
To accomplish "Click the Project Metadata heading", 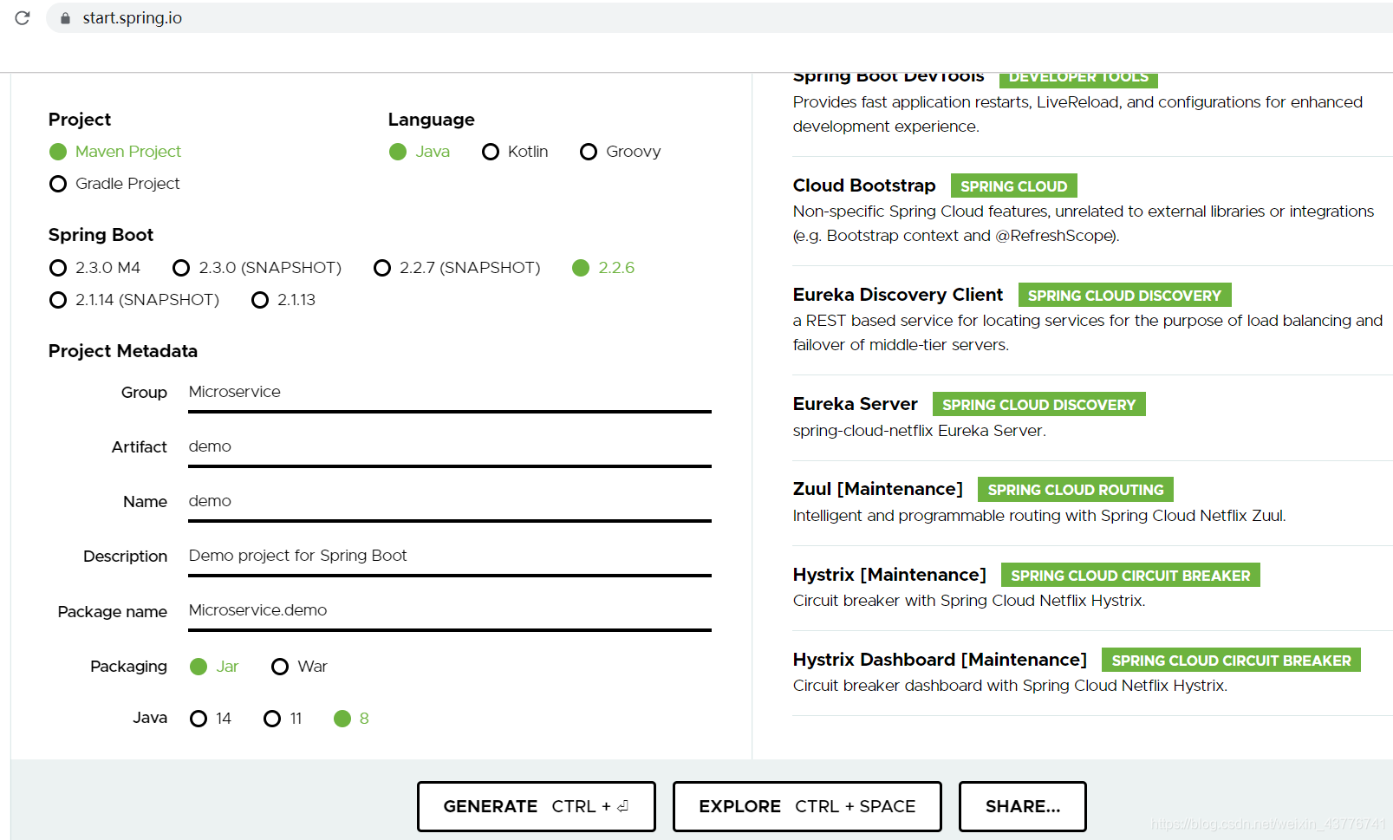I will point(123,351).
